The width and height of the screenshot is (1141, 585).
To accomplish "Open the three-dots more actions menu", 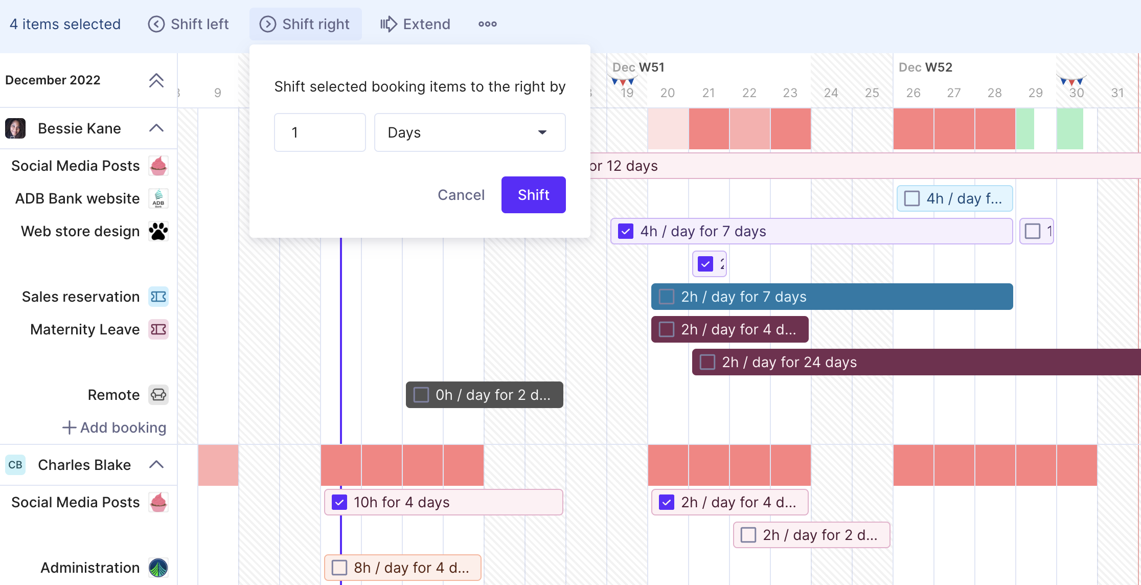I will pyautogui.click(x=487, y=24).
